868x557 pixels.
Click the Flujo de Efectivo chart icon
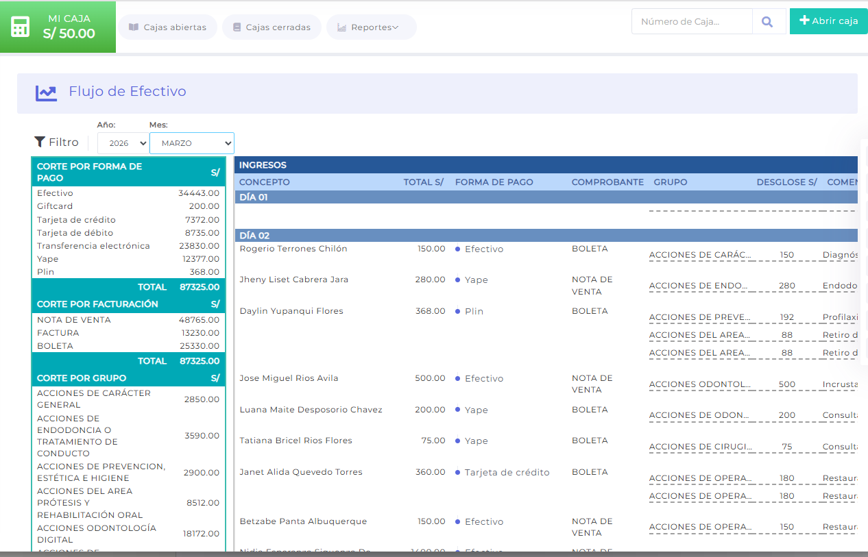pyautogui.click(x=47, y=92)
